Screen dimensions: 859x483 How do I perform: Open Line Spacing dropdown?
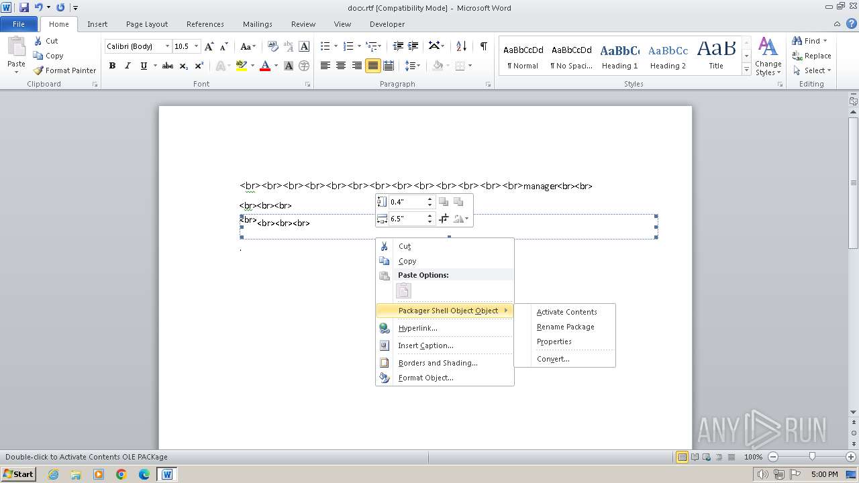click(413, 66)
